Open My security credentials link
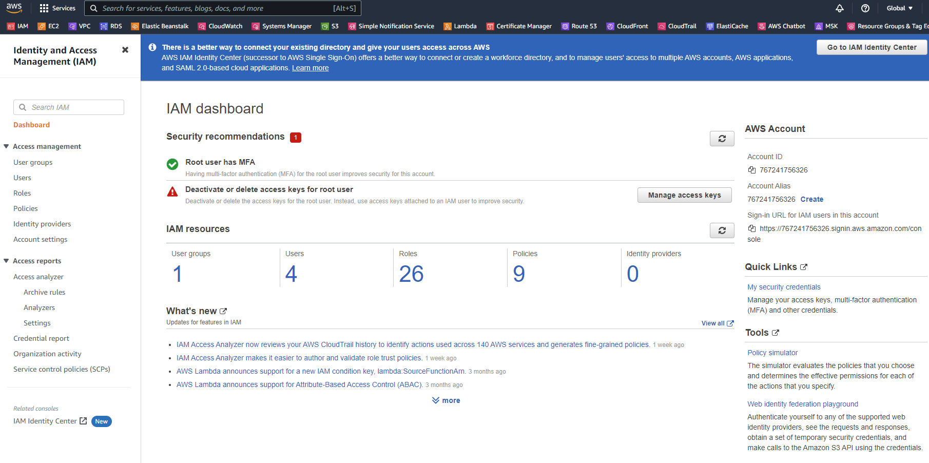Image resolution: width=929 pixels, height=463 pixels. (784, 287)
